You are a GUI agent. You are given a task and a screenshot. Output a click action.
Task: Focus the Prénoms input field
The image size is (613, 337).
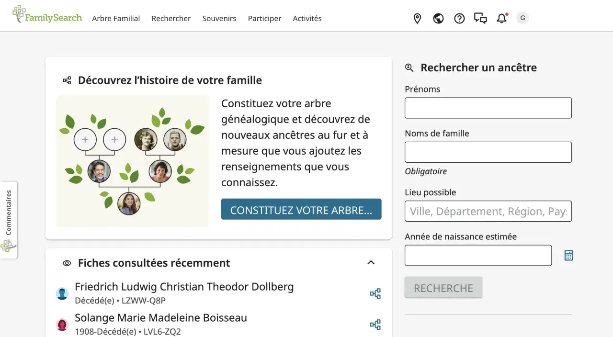(x=488, y=108)
